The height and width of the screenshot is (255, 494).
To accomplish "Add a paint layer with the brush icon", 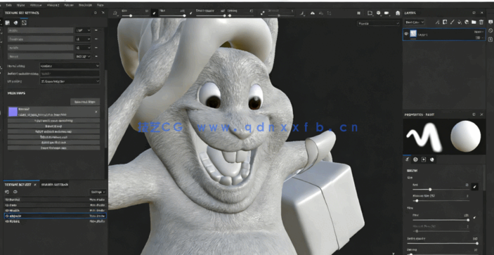I will 452,22.
